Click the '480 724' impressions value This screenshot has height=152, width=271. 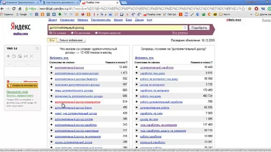207,96
